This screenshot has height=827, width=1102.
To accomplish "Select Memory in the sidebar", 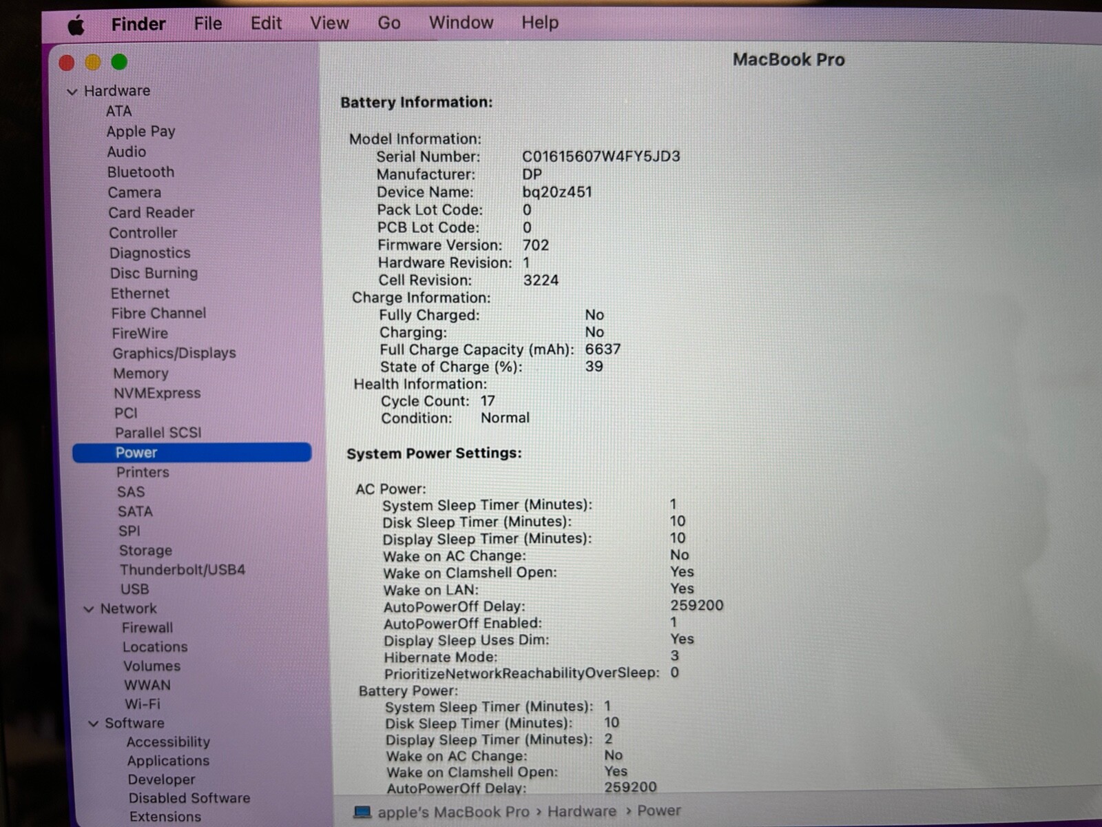I will click(x=141, y=373).
